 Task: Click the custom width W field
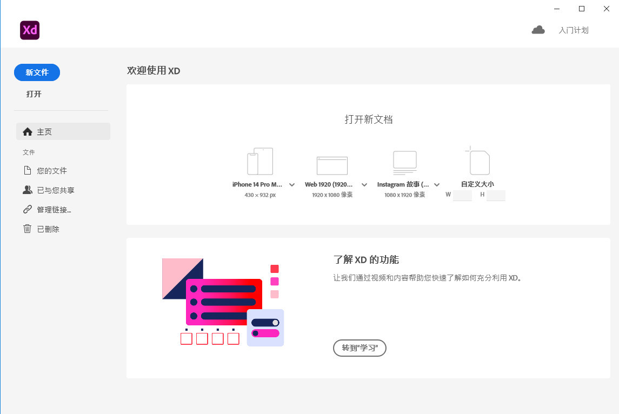[462, 195]
